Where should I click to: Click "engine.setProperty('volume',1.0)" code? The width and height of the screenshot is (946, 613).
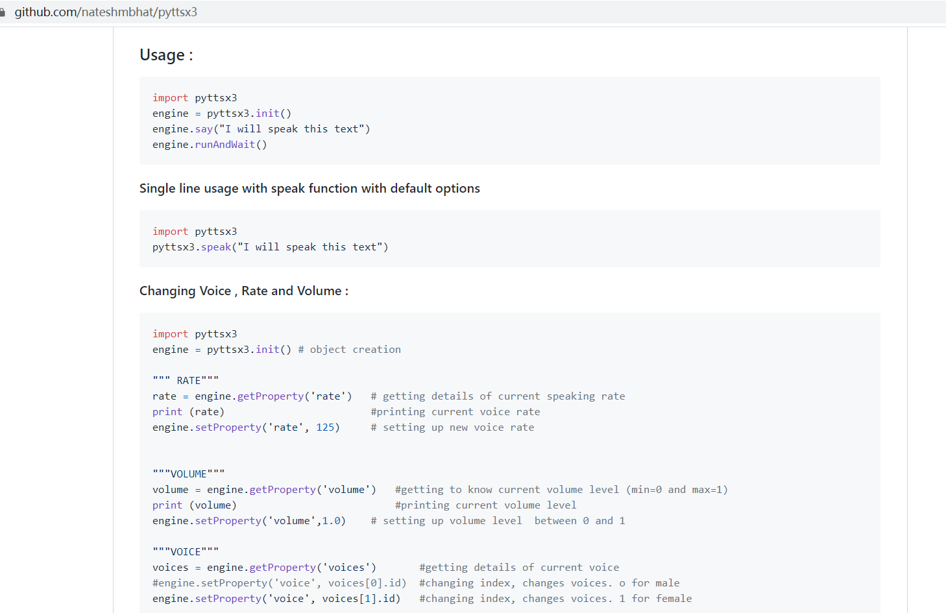click(249, 521)
